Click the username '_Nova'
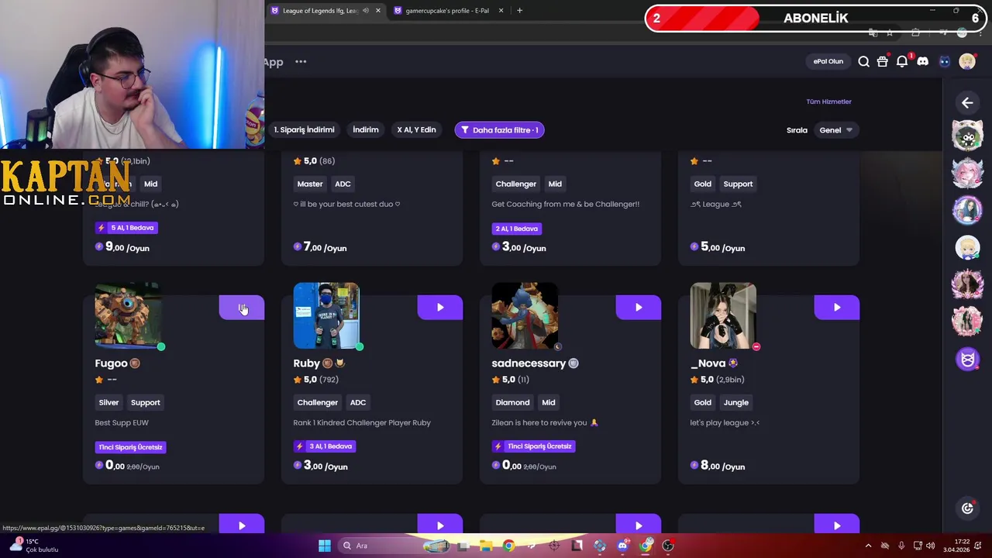992x558 pixels. tap(708, 363)
